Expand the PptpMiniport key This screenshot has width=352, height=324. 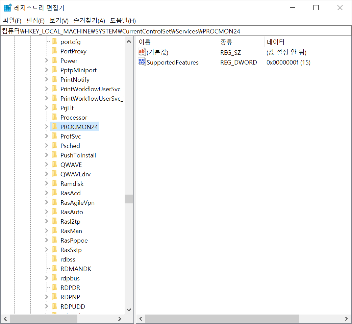(x=47, y=70)
